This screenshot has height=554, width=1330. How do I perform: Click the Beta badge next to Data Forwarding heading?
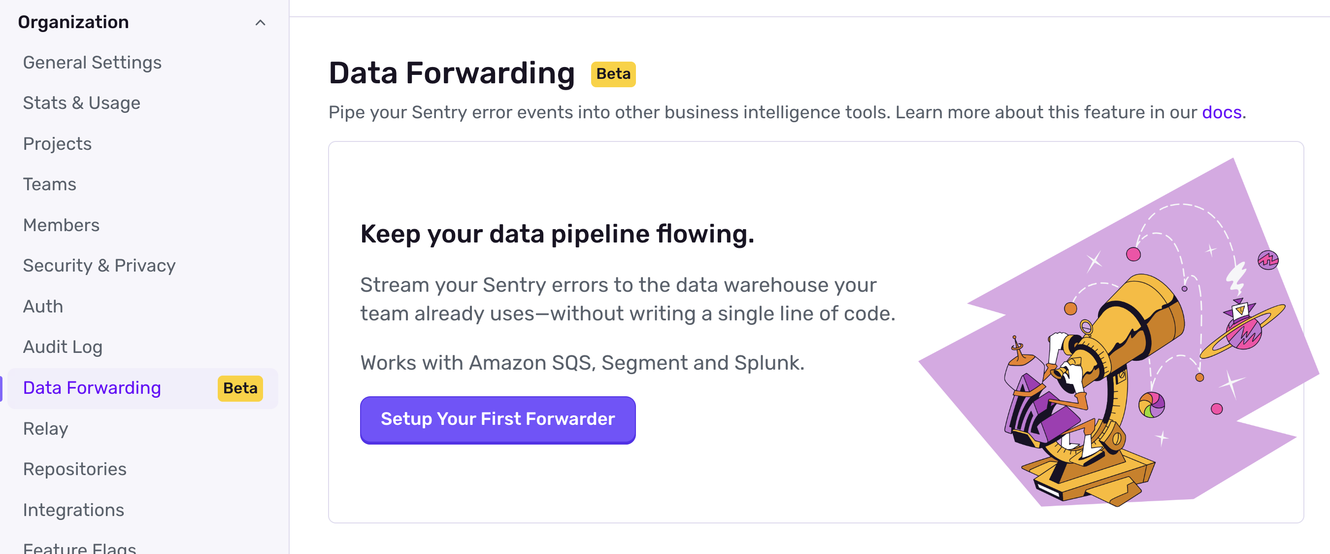612,73
